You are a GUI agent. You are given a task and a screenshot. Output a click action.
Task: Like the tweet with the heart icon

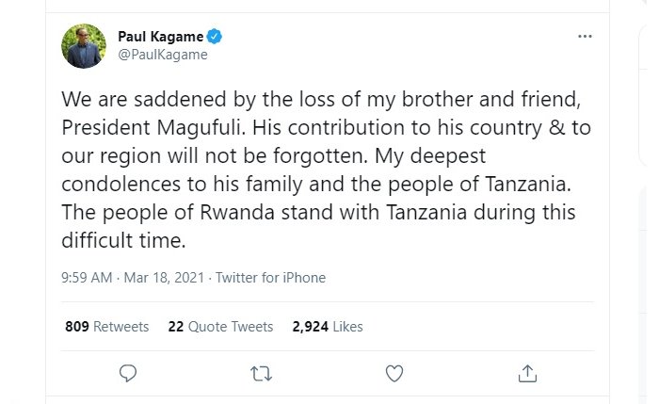[x=394, y=374]
